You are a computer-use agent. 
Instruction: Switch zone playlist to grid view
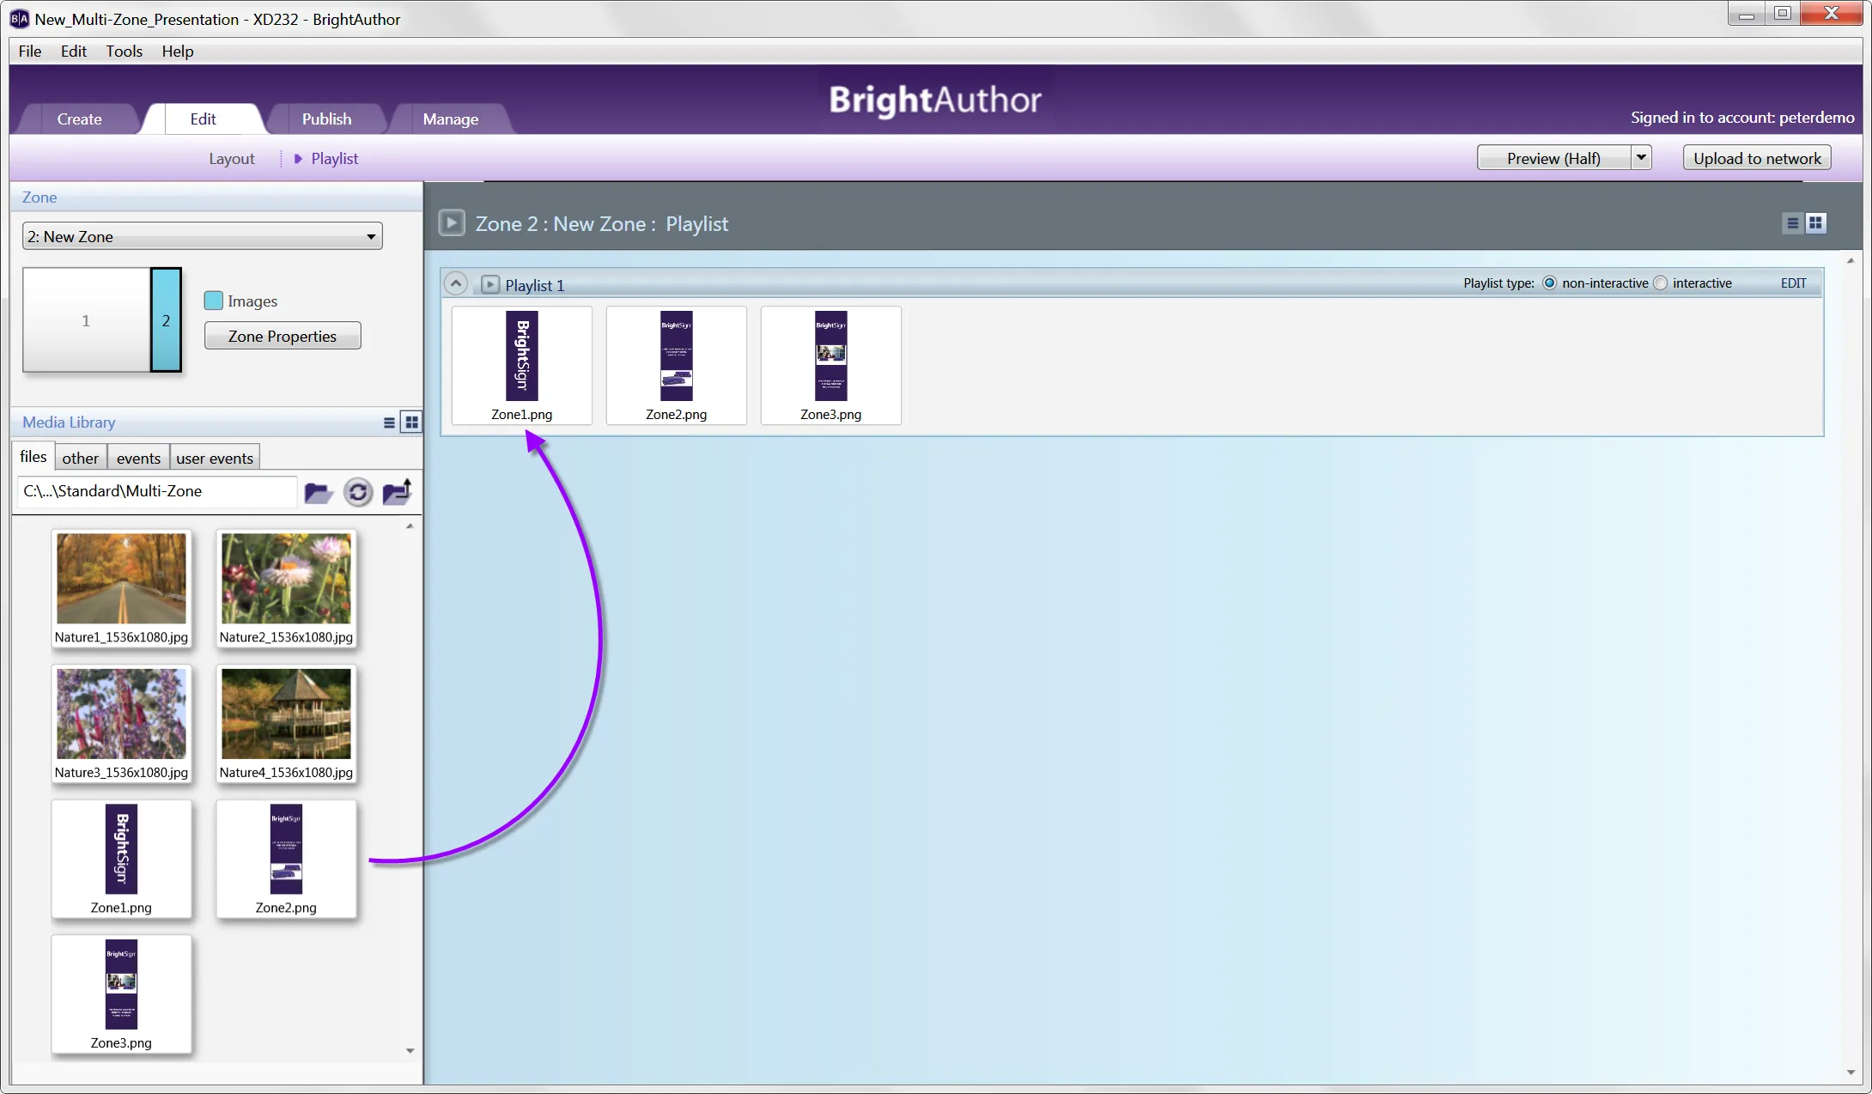coord(1815,223)
